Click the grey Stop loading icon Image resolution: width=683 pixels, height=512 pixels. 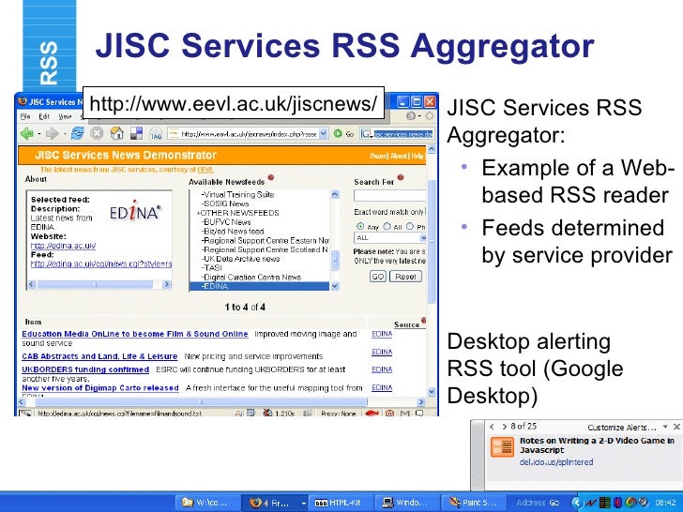[97, 134]
